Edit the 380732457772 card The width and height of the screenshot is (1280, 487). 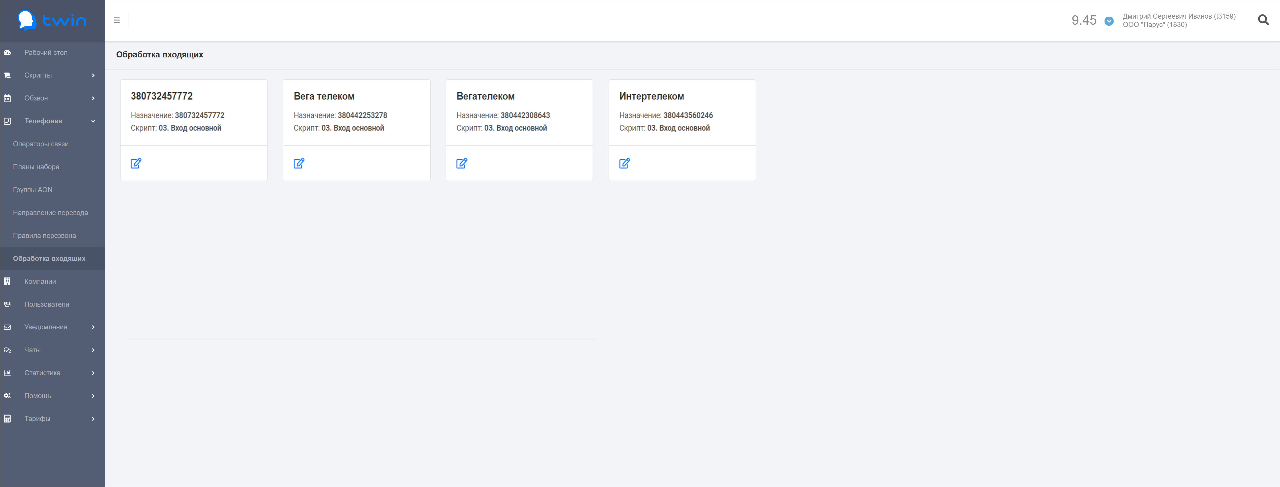(x=136, y=163)
